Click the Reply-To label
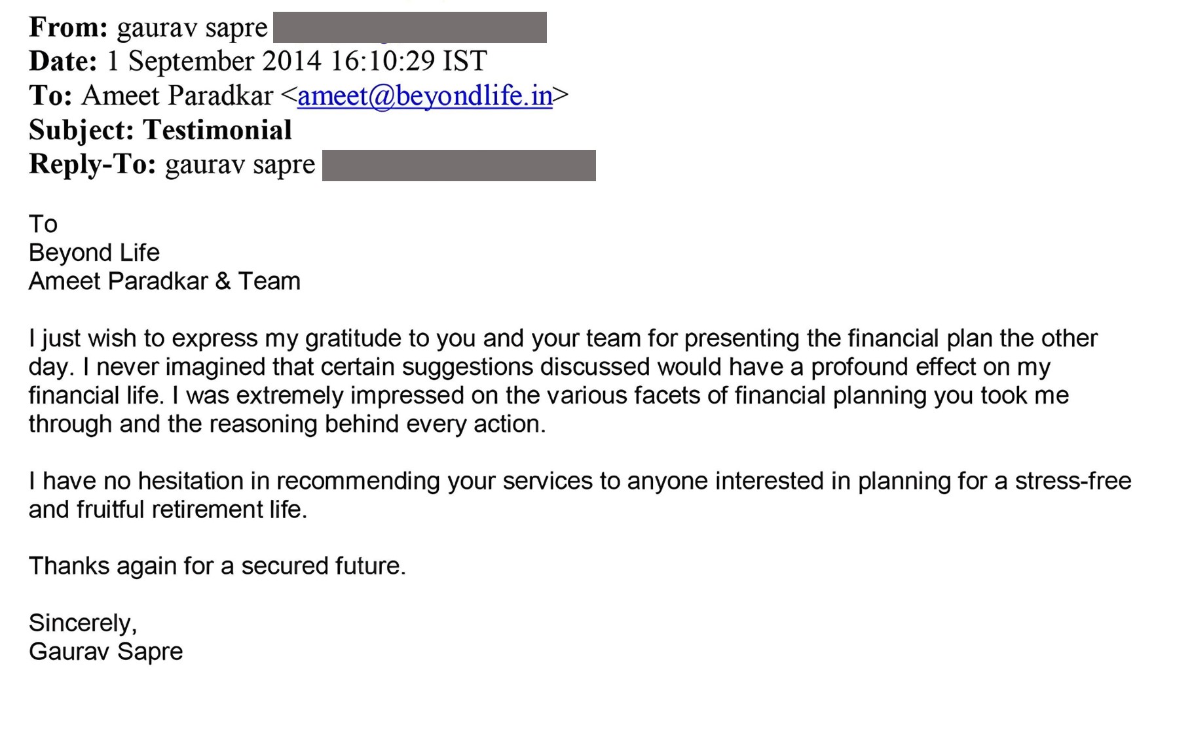This screenshot has height=736, width=1192. coord(92,164)
